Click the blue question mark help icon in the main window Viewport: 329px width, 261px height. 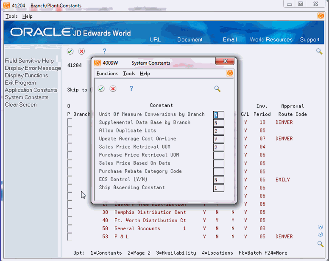tap(104, 51)
